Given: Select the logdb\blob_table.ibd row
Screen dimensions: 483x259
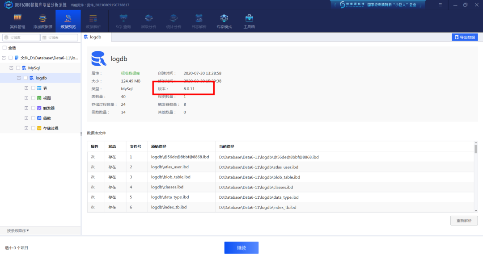Looking at the screenshot, I should coord(280,177).
